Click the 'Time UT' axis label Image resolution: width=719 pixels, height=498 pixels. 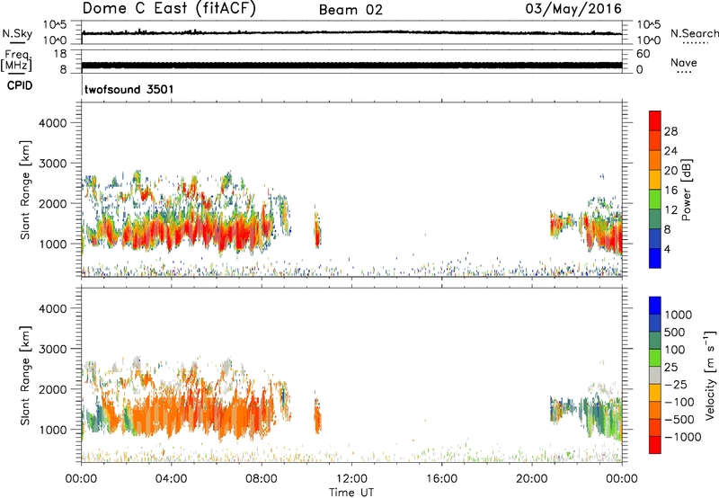coord(351,493)
